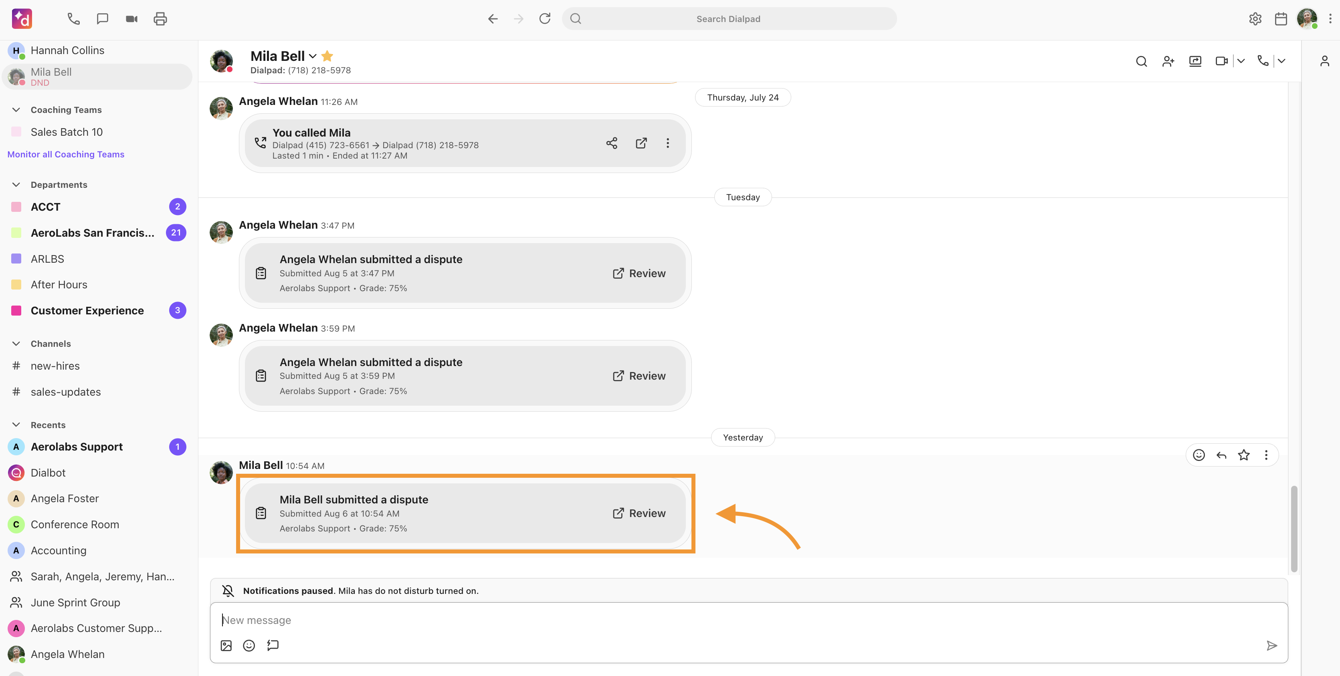Viewport: 1340px width, 676px height.
Task: Share screen in conversation header
Action: tap(1195, 61)
